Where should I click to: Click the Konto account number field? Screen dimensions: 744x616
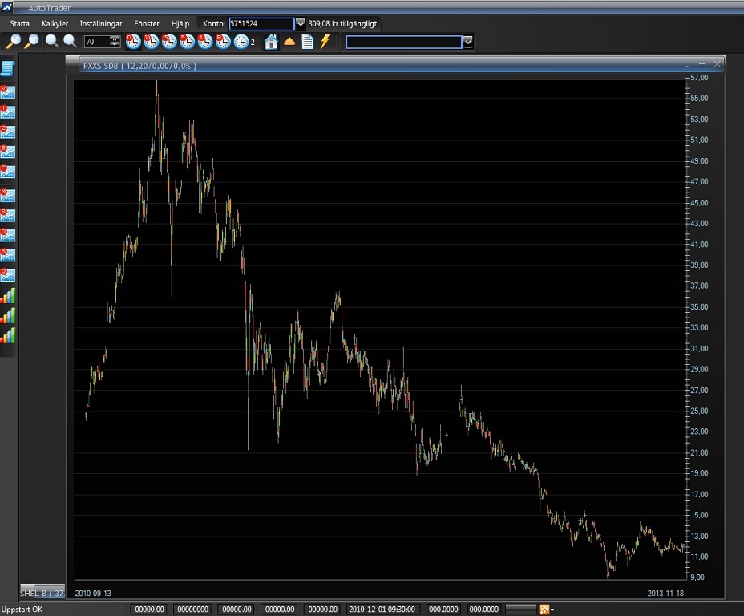pyautogui.click(x=261, y=24)
